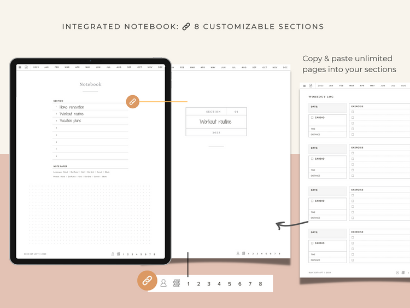Select the 2023 year tab on the tablet
The height and width of the screenshot is (308, 410).
(x=36, y=67)
